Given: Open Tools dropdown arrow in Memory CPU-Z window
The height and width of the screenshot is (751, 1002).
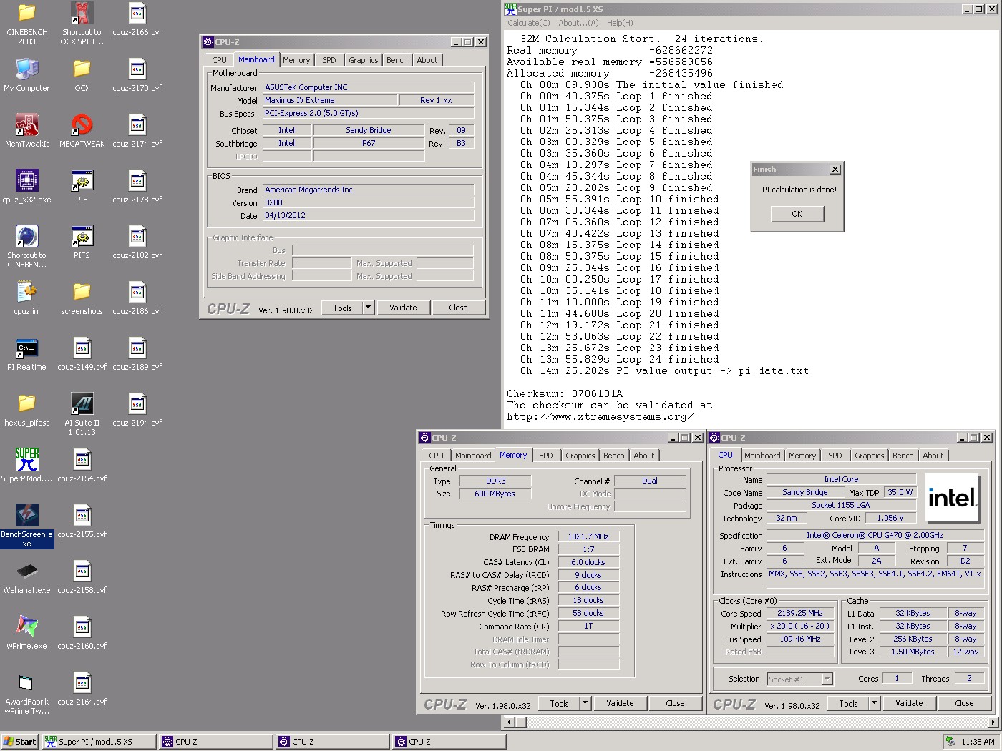Looking at the screenshot, I should (585, 703).
